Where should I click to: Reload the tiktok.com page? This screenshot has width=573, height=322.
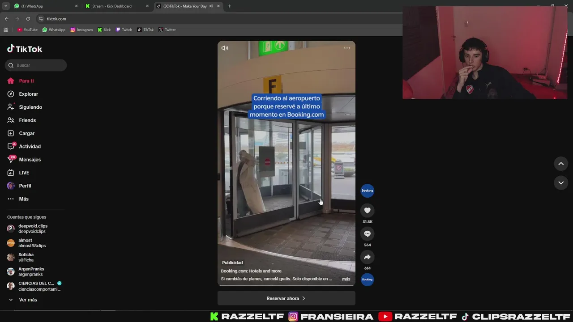pyautogui.click(x=28, y=19)
